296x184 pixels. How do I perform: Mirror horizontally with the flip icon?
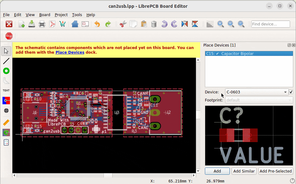click(x=185, y=24)
